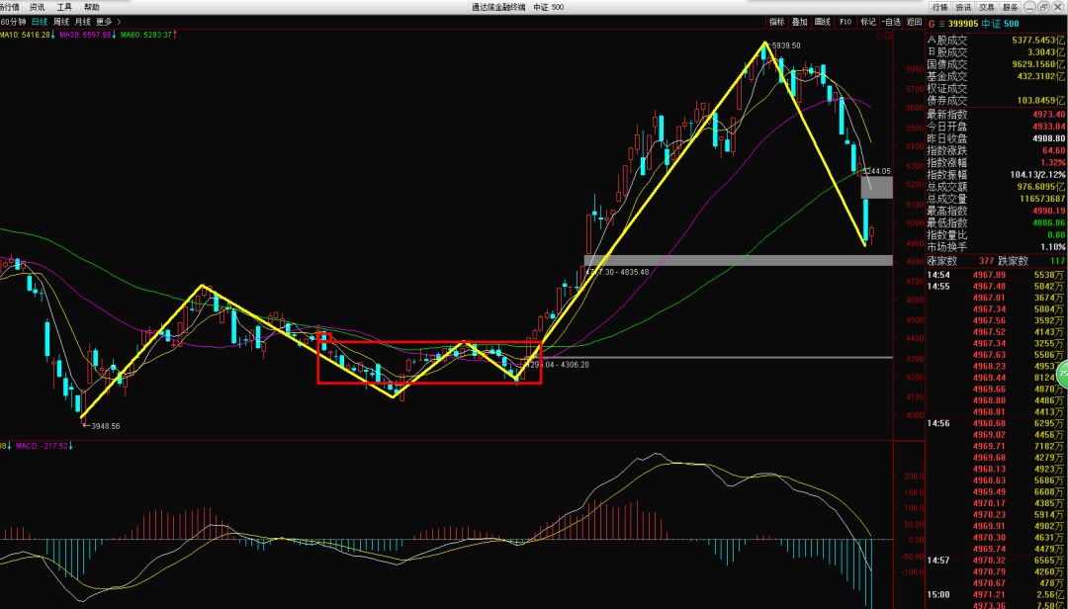Click the 最高指数 value 4990.19
The width and height of the screenshot is (1068, 609).
(1048, 212)
